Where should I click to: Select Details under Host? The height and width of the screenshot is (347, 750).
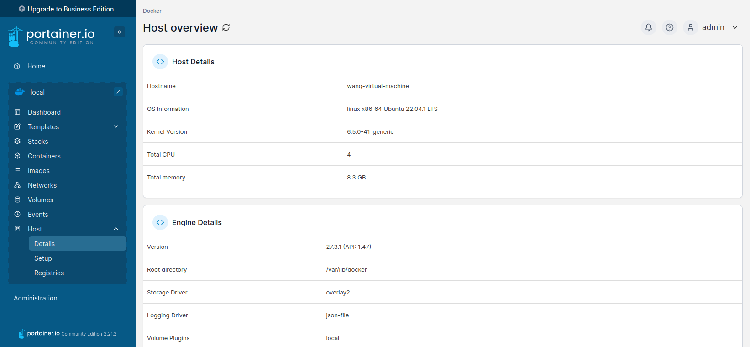[x=78, y=243]
